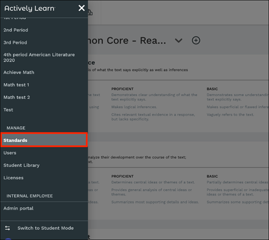Viewport: 269px width, 240px height.
Task: Select the highlighted Standards menu item
Action: [x=44, y=140]
